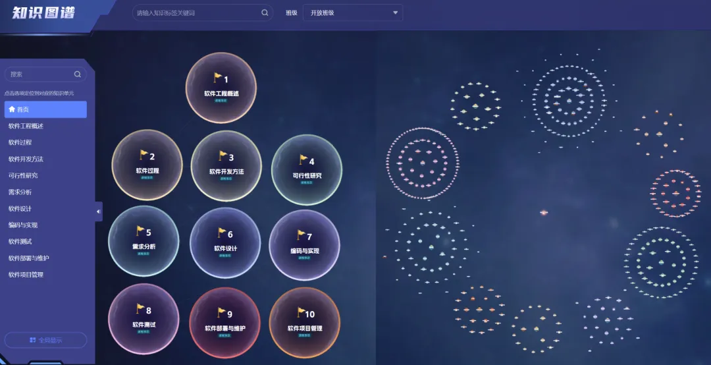The height and width of the screenshot is (365, 711).
Task: Click the yellow flag icon numbered 6
Action: tap(222, 233)
